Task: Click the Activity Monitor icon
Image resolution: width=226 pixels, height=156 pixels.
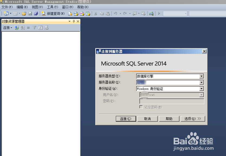Action: pyautogui.click(x=151, y=14)
